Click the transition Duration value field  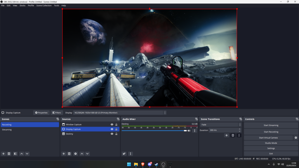click(223, 130)
